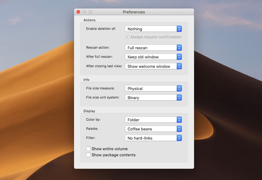Change the After closing last view option
This screenshot has width=262, height=180.
[x=154, y=66]
